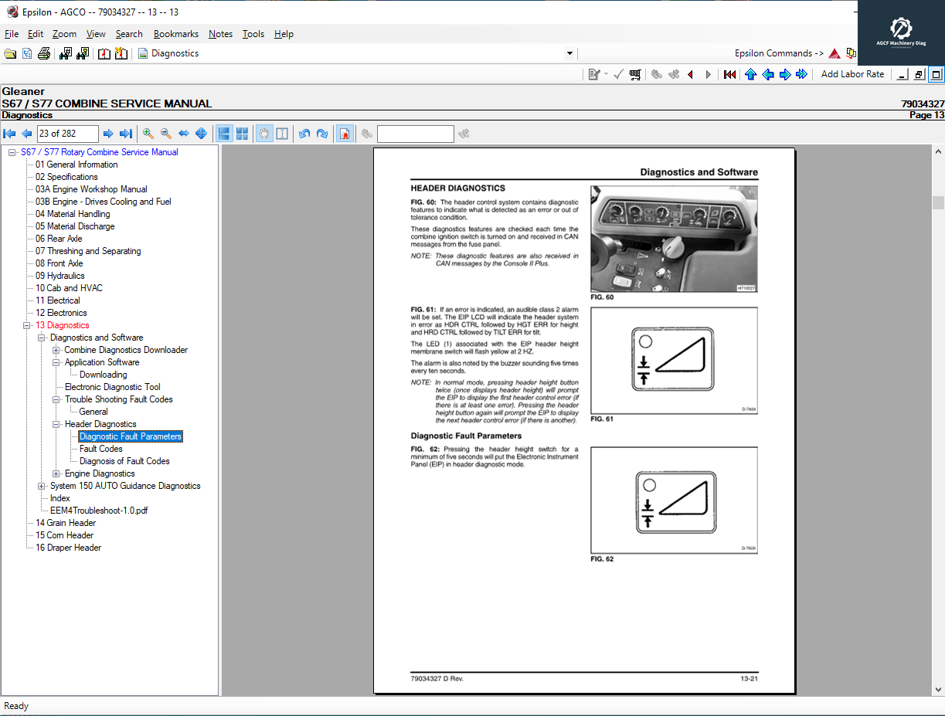The image size is (945, 716).
Task: Click the Add Labor Rate button
Action: tap(852, 74)
